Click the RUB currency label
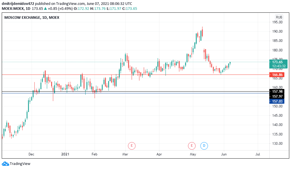Image resolution: width=291 pixels, height=169 pixels. pyautogui.click(x=279, y=17)
